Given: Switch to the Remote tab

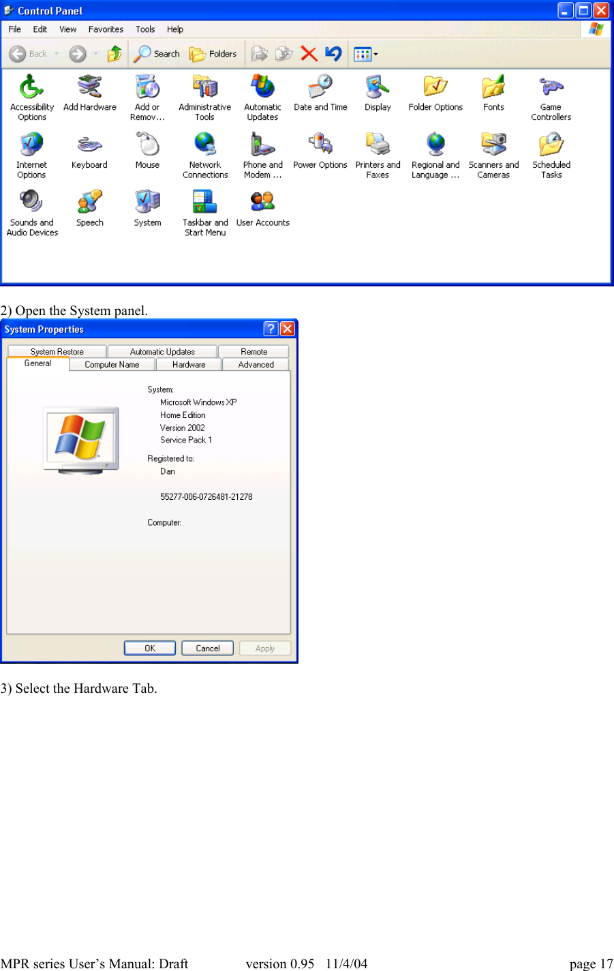Looking at the screenshot, I should pyautogui.click(x=253, y=351).
